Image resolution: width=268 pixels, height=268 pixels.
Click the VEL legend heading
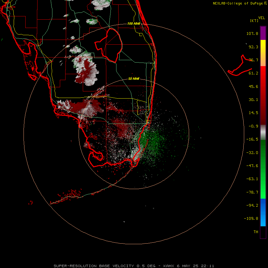click(x=261, y=18)
